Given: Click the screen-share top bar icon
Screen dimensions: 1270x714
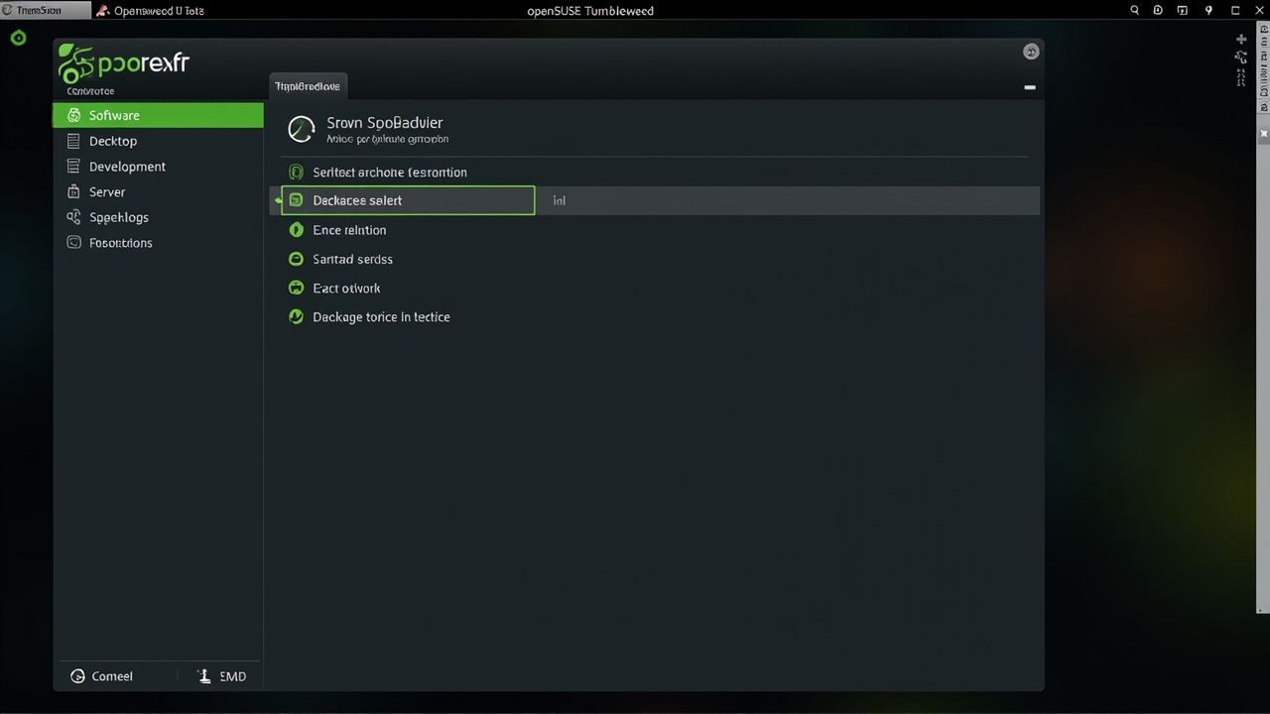Looking at the screenshot, I should (1183, 10).
